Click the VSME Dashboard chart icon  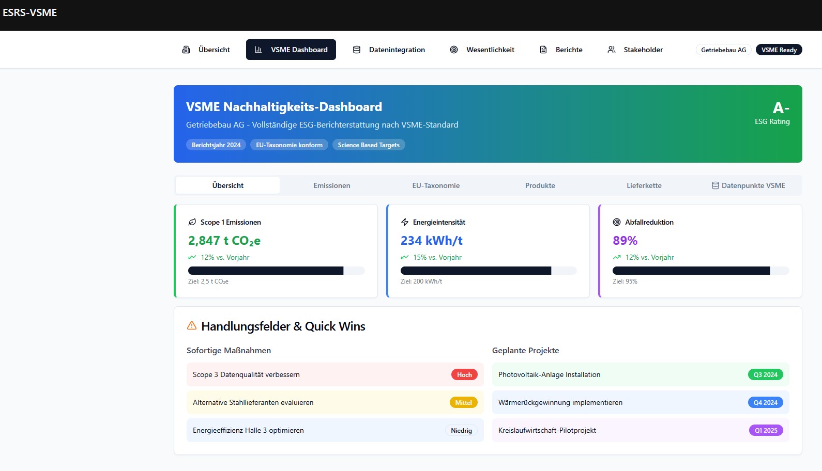(258, 50)
